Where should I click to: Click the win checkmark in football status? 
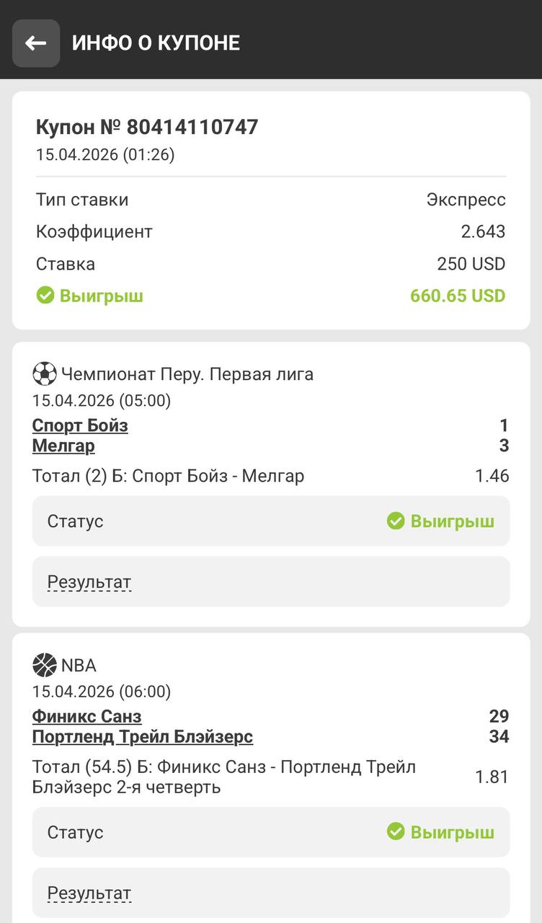click(x=396, y=521)
